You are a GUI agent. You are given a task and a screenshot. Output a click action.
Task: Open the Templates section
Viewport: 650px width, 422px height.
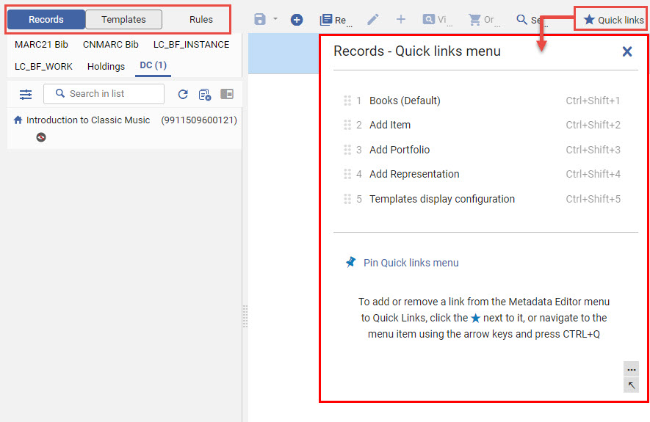click(123, 20)
